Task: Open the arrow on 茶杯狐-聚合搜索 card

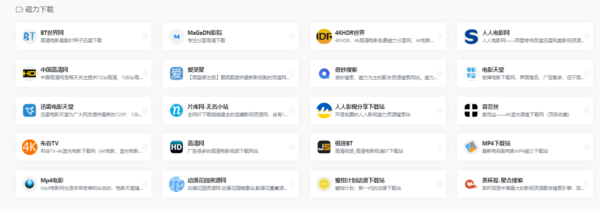Action: 587,184
